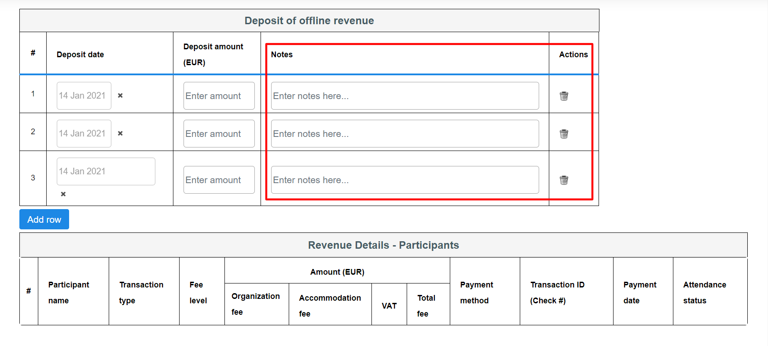Click the 'Deposit amount (EUR)' column header
The image size is (768, 346).
[213, 55]
